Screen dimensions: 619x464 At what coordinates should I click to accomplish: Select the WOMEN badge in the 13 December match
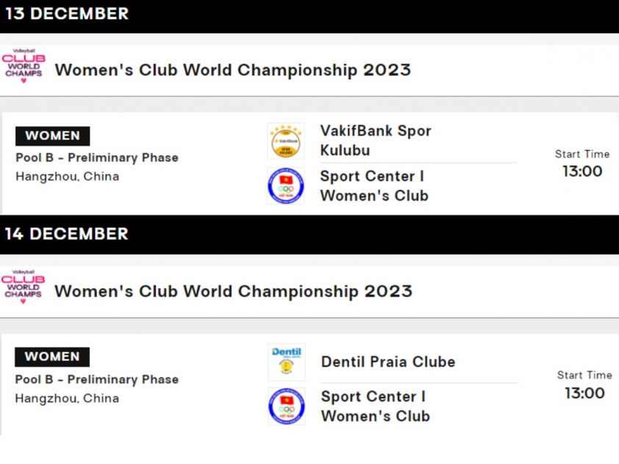pyautogui.click(x=52, y=136)
